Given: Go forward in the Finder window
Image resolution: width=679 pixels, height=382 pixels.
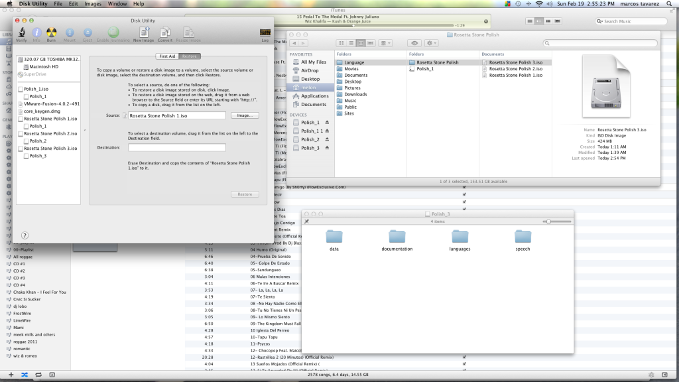Looking at the screenshot, I should [x=303, y=43].
